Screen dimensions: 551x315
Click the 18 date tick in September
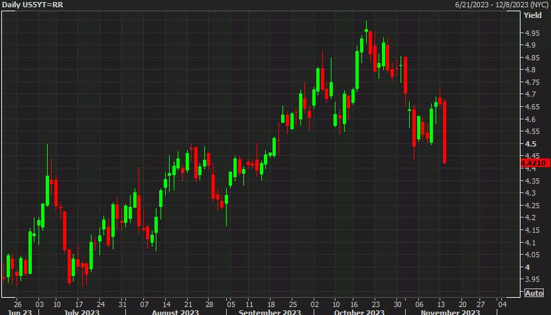271,304
